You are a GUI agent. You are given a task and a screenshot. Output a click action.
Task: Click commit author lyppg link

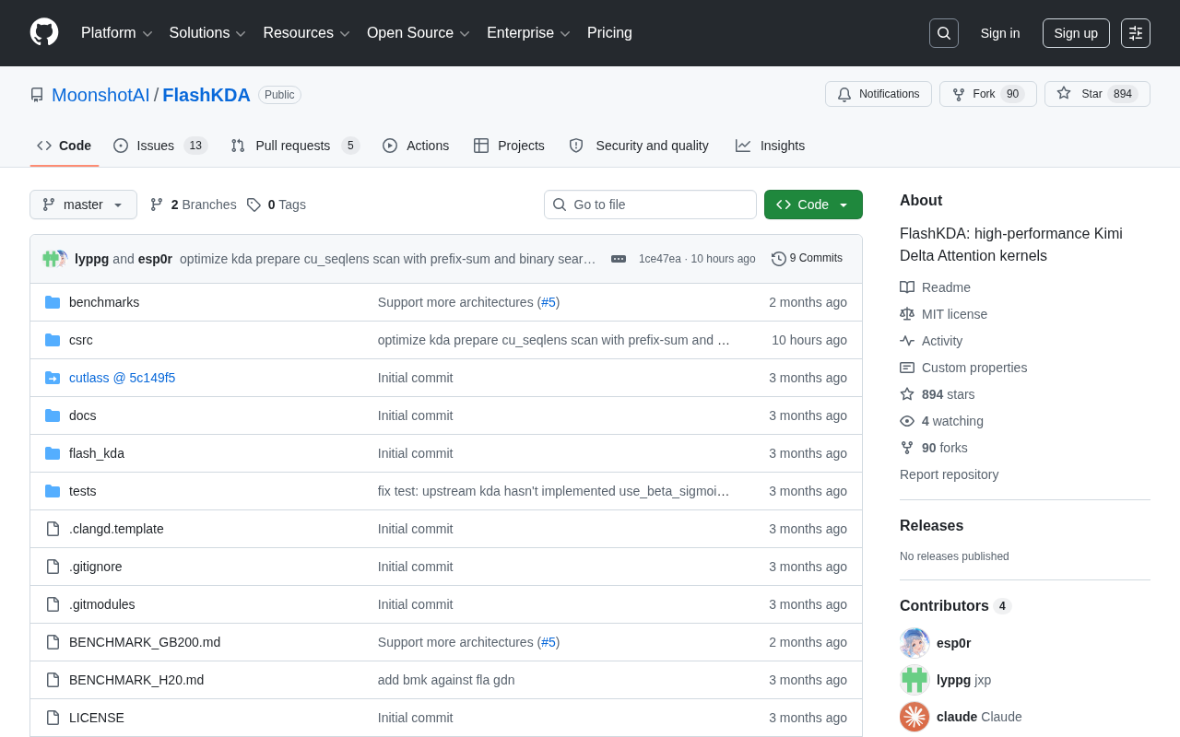coord(91,259)
